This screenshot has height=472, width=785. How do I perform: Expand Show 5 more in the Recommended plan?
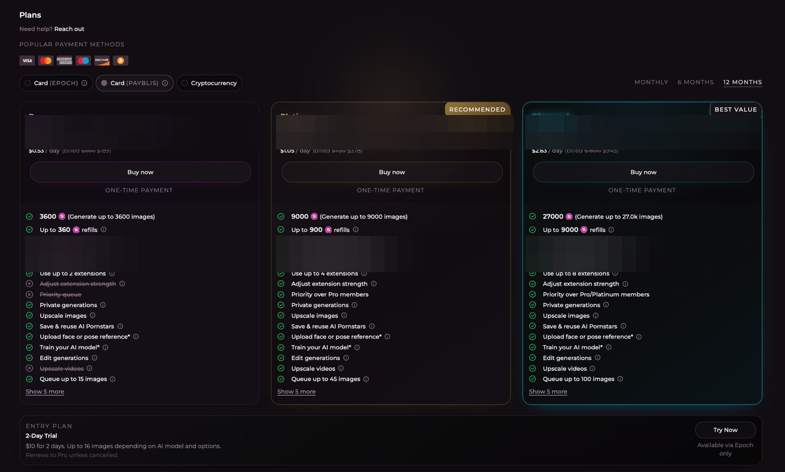297,391
